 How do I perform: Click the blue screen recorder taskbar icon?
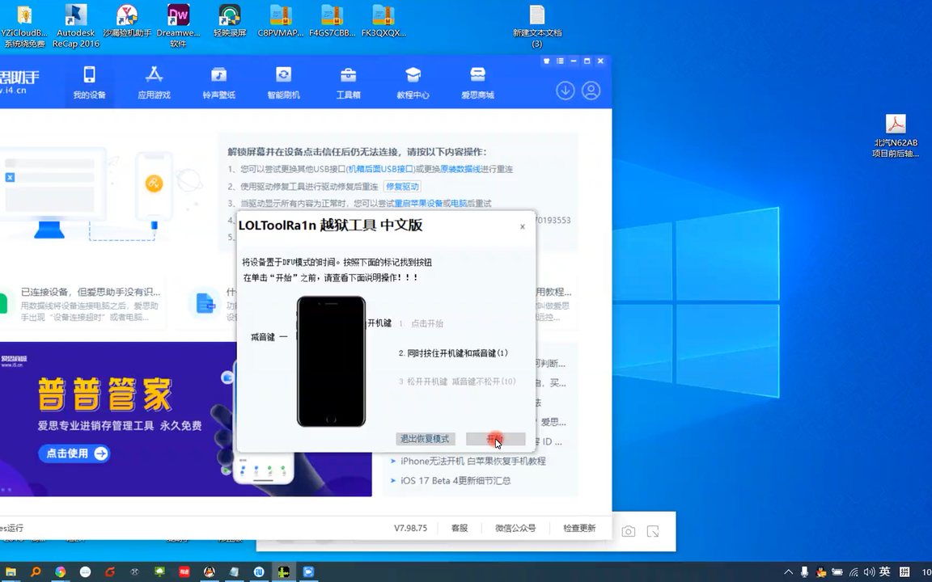[x=308, y=572]
